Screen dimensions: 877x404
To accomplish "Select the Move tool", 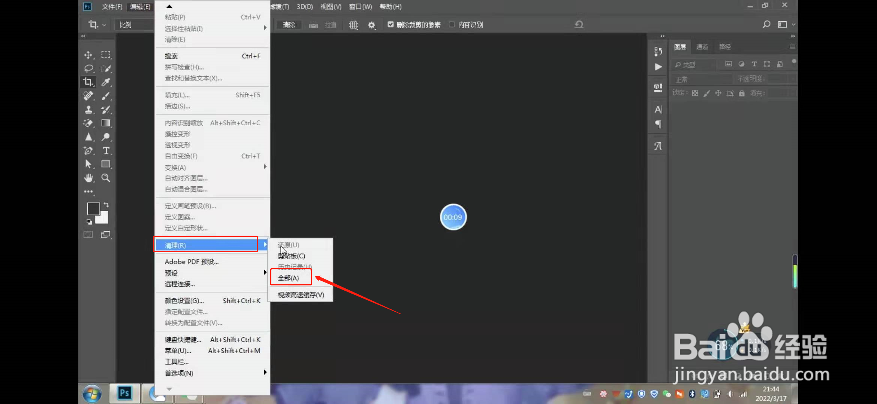I will (x=88, y=55).
